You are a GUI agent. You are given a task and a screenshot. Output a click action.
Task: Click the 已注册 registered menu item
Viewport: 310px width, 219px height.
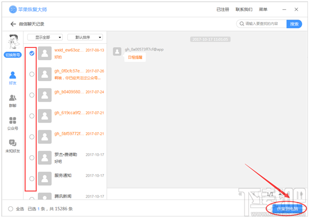pyautogui.click(x=223, y=10)
